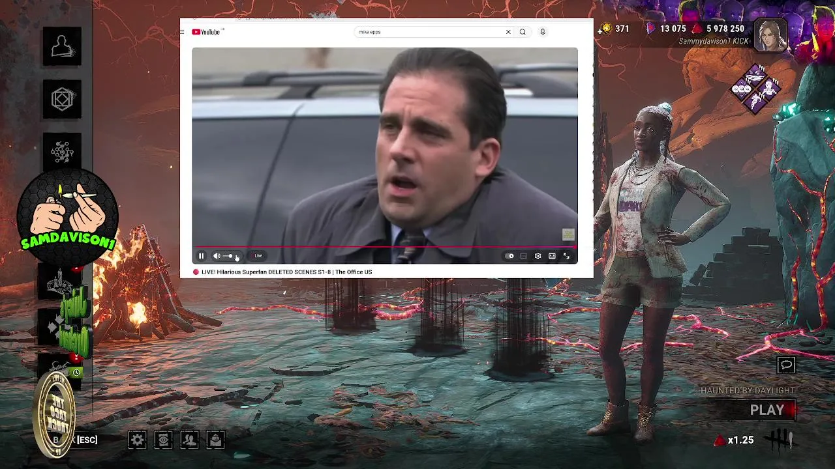Click the YouTube logo in browser
This screenshot has width=835, height=469.
[x=206, y=32]
